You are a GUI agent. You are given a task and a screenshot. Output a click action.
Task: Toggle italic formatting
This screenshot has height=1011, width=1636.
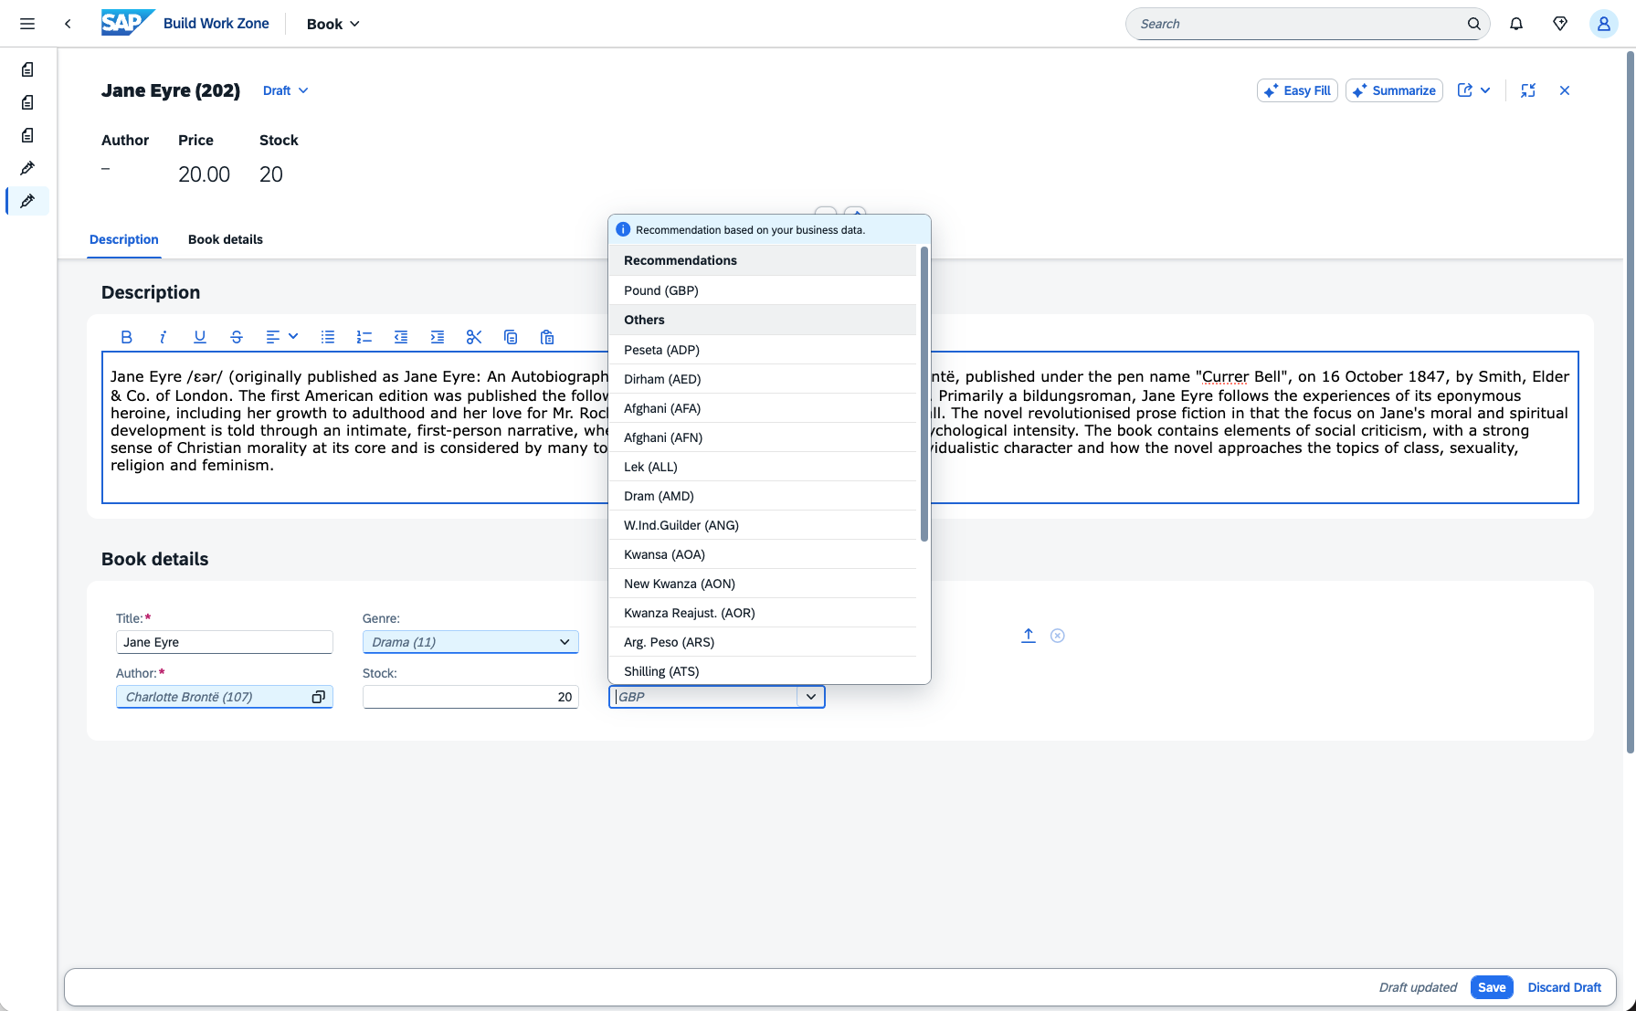point(164,337)
